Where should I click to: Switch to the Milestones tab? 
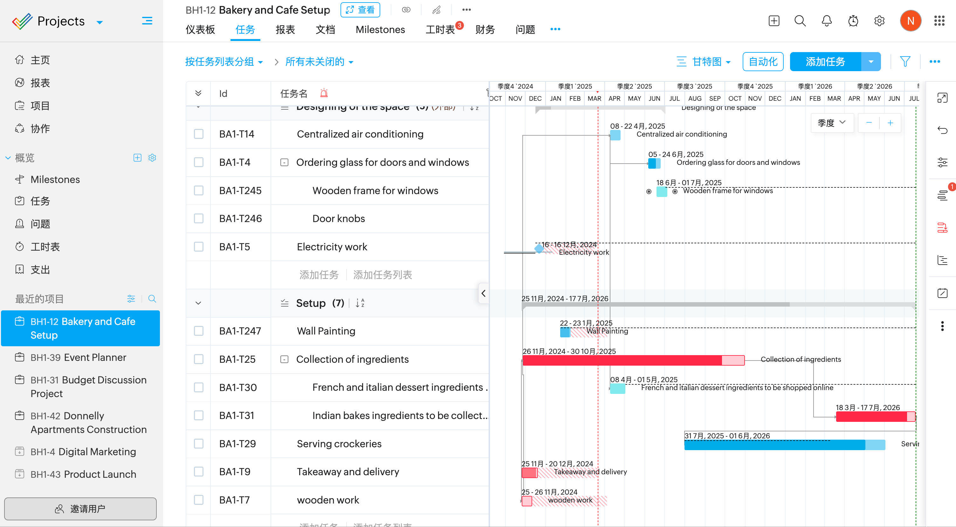click(380, 30)
